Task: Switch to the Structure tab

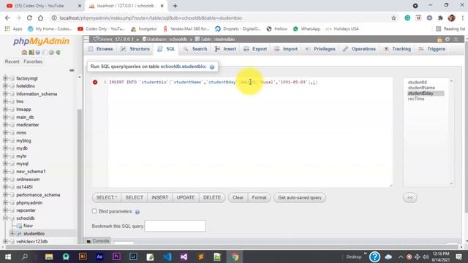Action: tap(135, 49)
